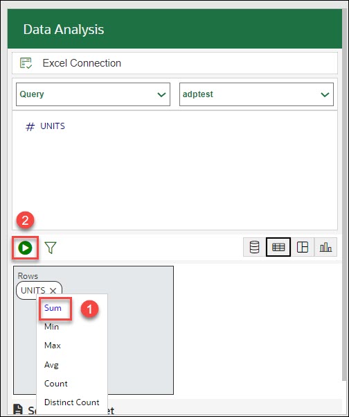Remove UNITS chip using its X
The image size is (349, 417).
coord(53,291)
